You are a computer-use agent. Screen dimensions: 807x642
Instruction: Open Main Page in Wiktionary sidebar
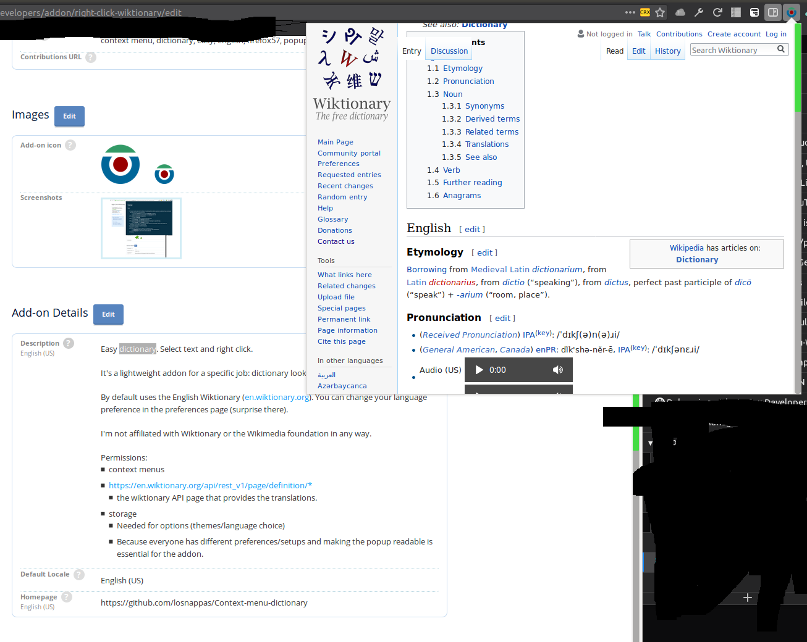[336, 142]
